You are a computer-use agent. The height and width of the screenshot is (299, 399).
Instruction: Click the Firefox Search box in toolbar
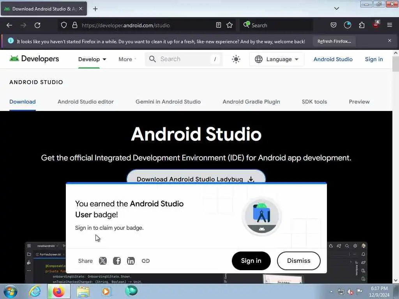click(x=276, y=25)
